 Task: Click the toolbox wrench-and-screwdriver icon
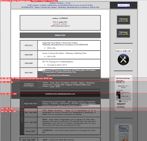tap(123, 60)
